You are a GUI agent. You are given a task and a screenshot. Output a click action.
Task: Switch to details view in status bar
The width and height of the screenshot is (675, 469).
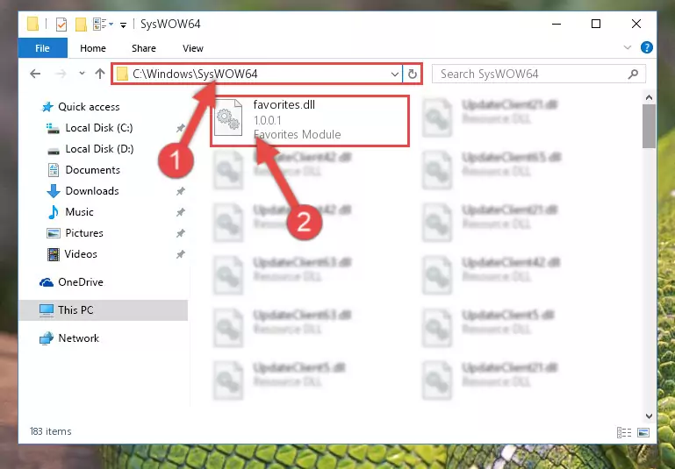[624, 432]
